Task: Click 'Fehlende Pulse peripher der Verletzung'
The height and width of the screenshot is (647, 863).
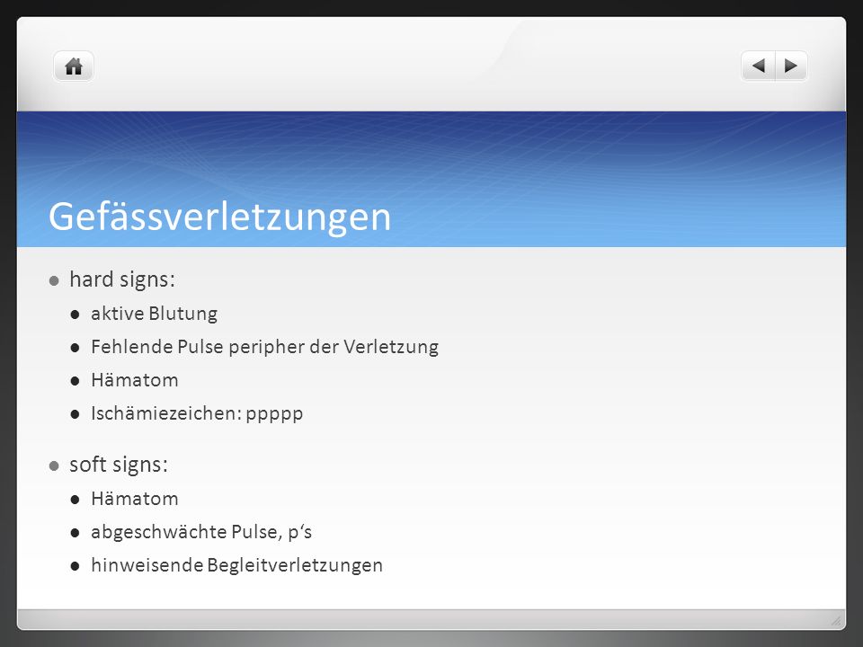Action: pos(264,347)
